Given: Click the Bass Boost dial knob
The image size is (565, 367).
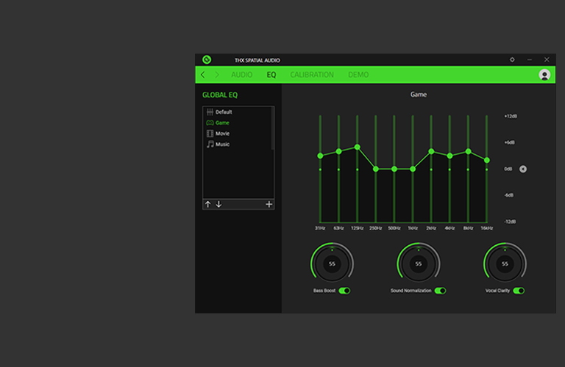Looking at the screenshot, I should [332, 264].
